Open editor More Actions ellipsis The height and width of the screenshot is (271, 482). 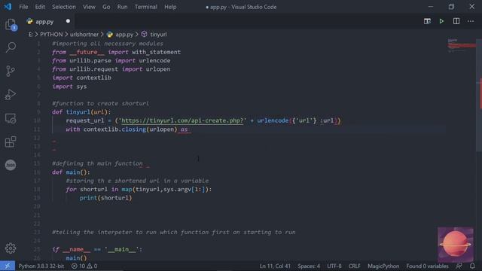click(x=471, y=21)
